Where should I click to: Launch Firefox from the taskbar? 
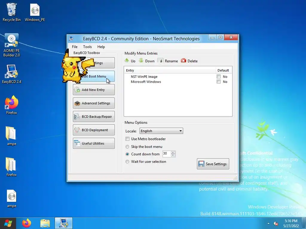tap(27, 223)
